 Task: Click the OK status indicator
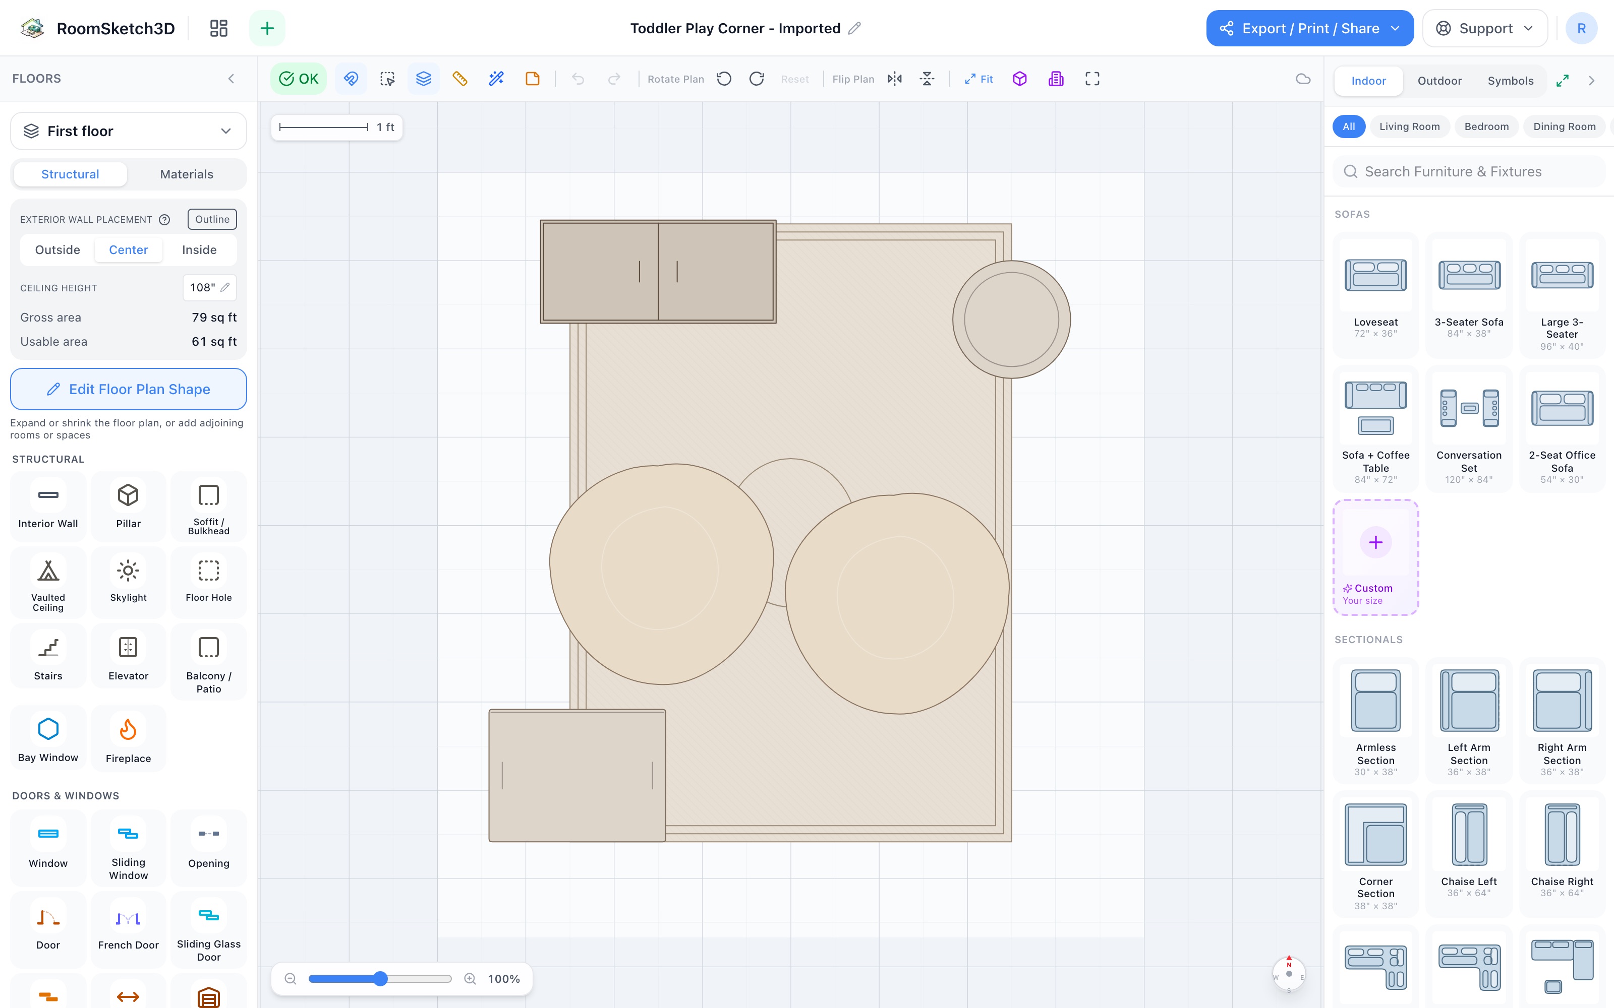299,79
